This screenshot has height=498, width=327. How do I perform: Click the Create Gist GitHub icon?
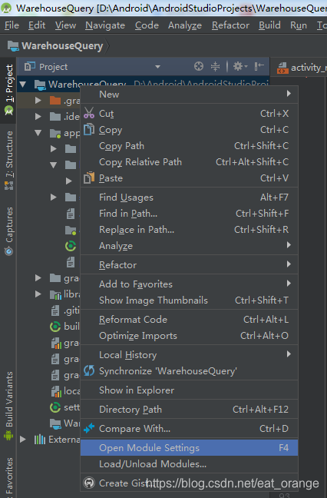(89, 483)
